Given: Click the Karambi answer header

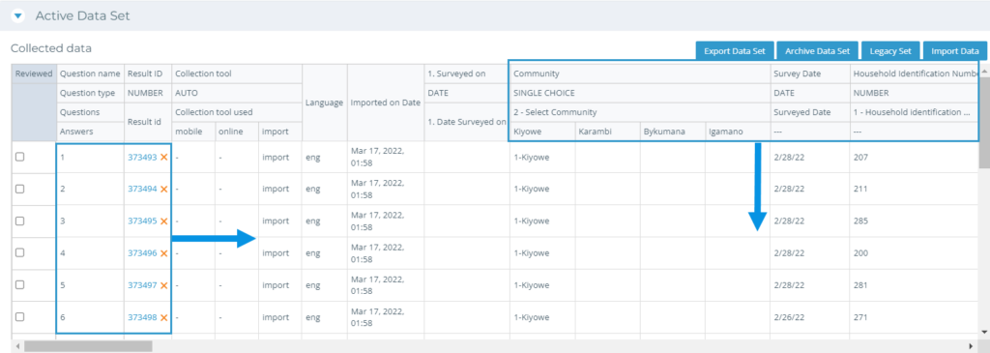Looking at the screenshot, I should pos(607,132).
